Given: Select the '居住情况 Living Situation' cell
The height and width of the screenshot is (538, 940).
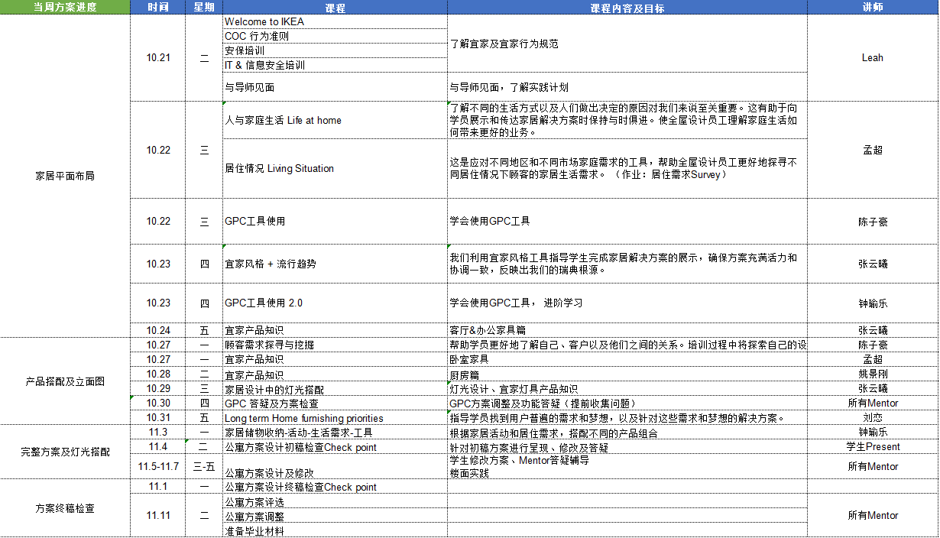Looking at the screenshot, I should [335, 168].
